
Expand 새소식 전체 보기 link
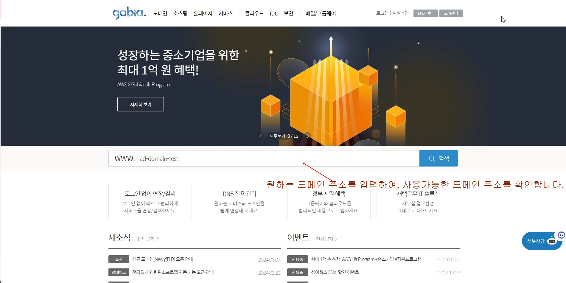tap(148, 239)
